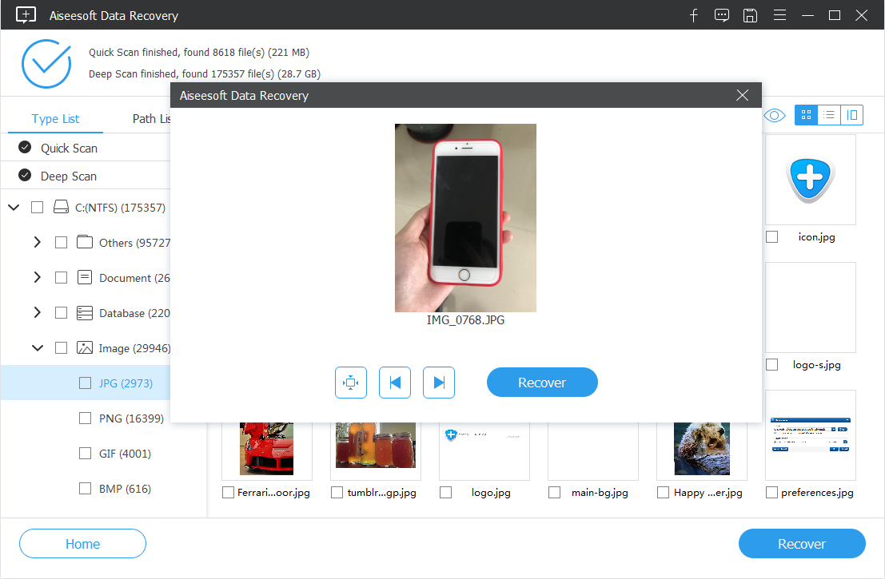Go to previous image in preview dialog
Screen dimensions: 885x579
(394, 383)
